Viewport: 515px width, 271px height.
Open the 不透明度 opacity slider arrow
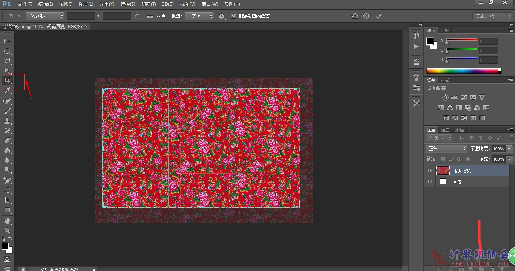509,149
